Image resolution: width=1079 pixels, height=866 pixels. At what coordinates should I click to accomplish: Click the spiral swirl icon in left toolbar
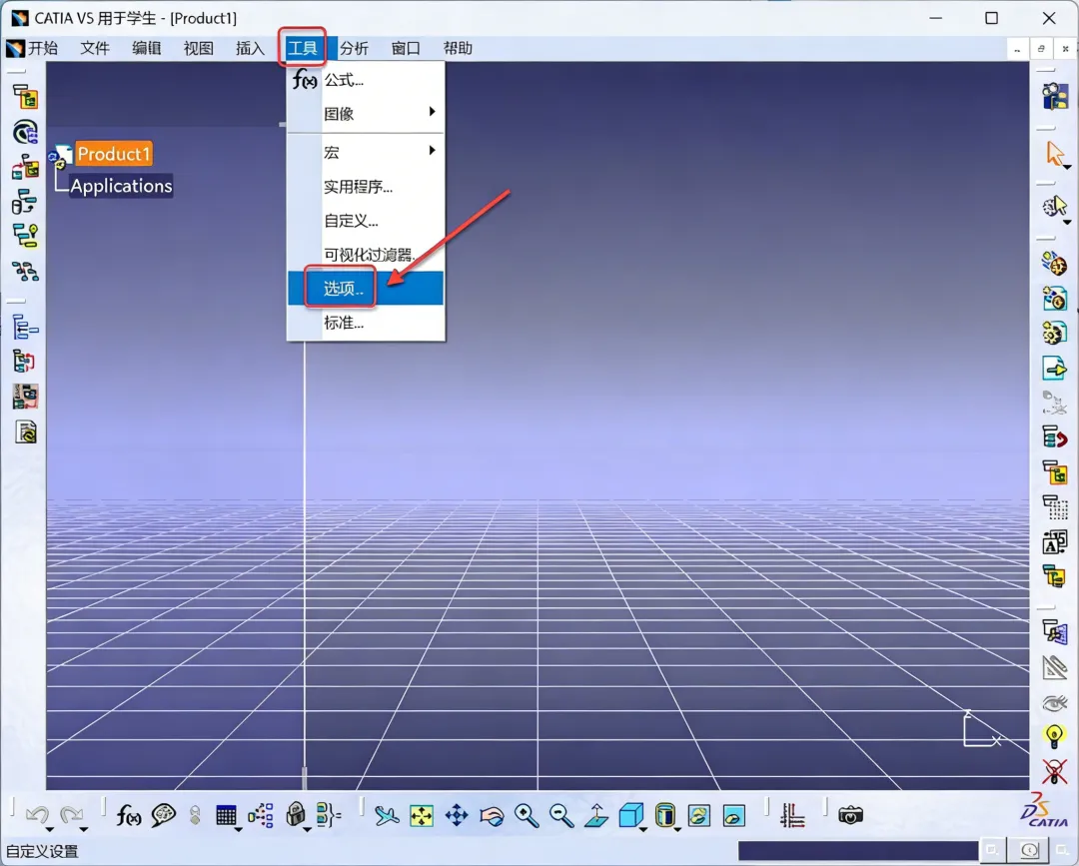point(25,132)
